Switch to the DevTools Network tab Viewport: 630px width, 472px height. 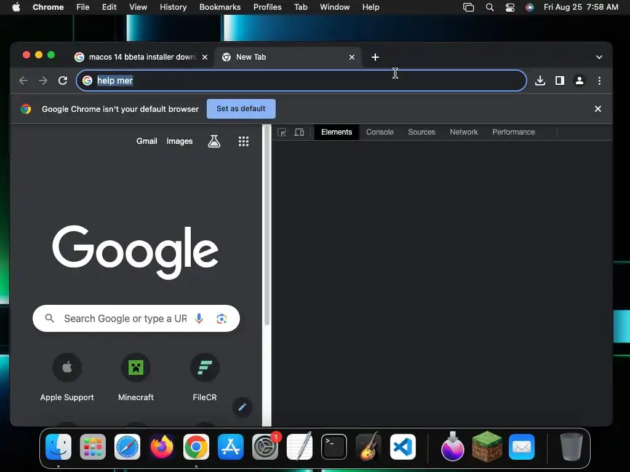[464, 132]
